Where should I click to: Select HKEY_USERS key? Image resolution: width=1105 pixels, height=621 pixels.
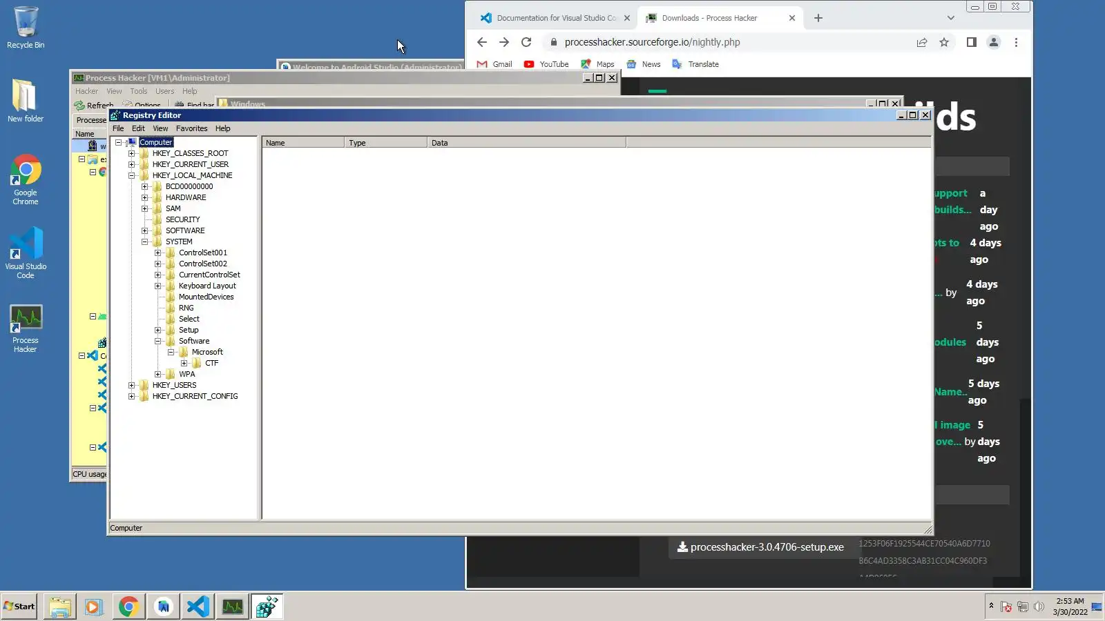coord(174,385)
